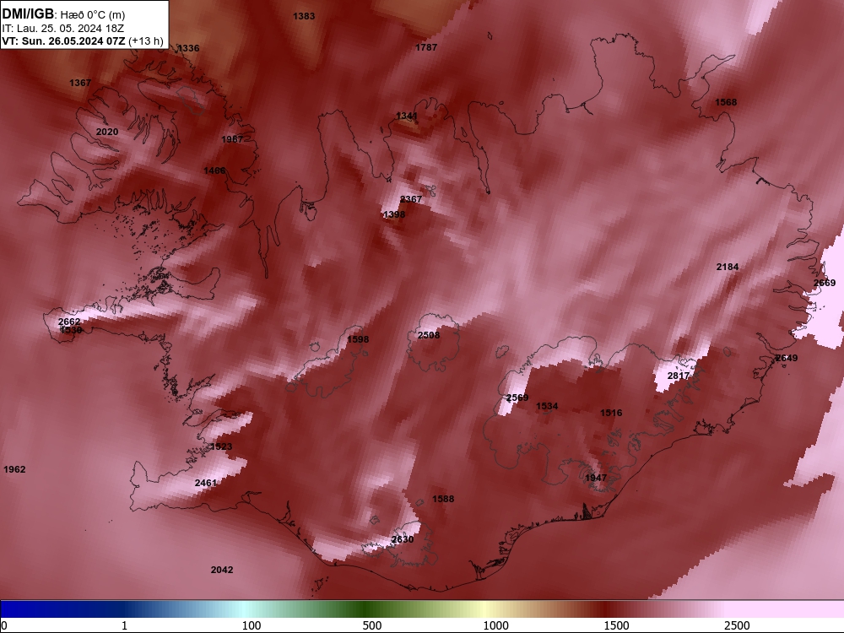Image resolution: width=844 pixels, height=633 pixels.
Task: Click the colorbar label 1000
Action: 495,625
